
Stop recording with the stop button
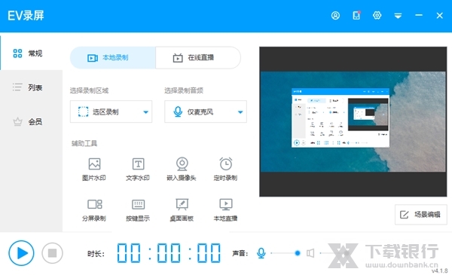[52, 253]
